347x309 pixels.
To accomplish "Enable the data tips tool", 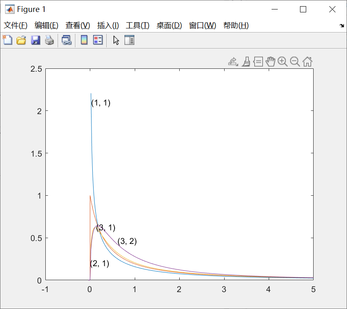I will point(258,62).
